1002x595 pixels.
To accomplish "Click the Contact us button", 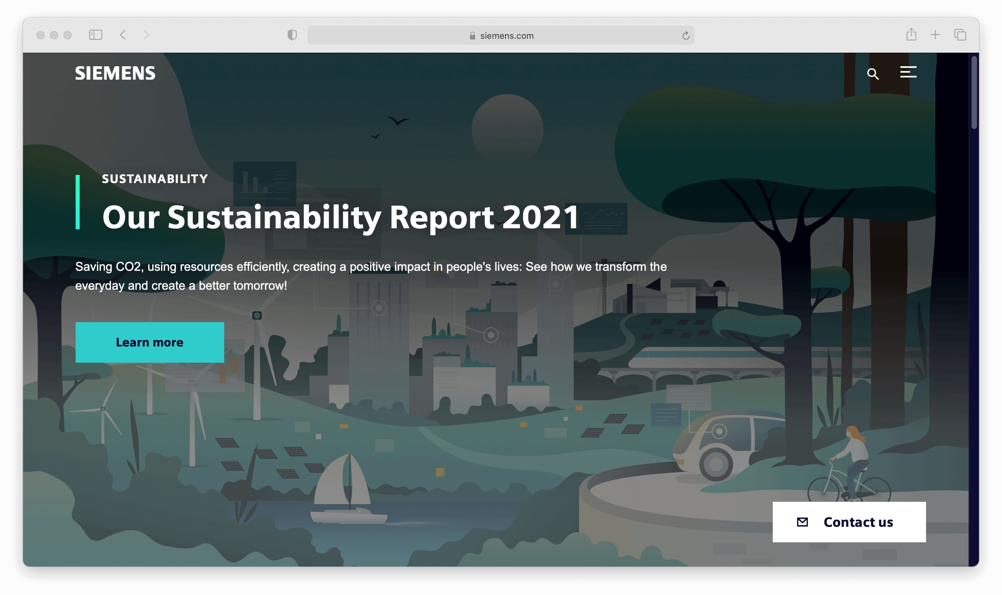I will click(849, 522).
